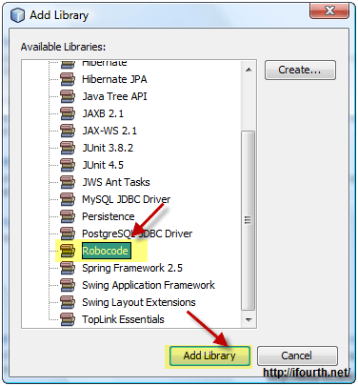
Task: Select the highlighted Robocode library
Action: pos(106,251)
